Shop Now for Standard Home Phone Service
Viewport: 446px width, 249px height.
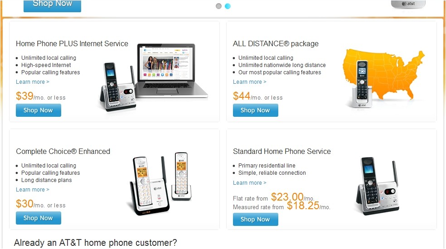point(255,219)
